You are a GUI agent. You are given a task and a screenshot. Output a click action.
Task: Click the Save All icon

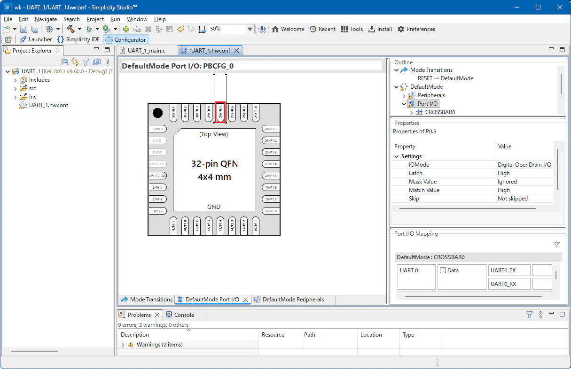34,29
